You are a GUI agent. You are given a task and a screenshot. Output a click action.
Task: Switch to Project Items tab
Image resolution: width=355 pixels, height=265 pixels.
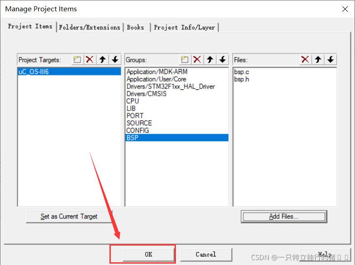click(x=30, y=27)
